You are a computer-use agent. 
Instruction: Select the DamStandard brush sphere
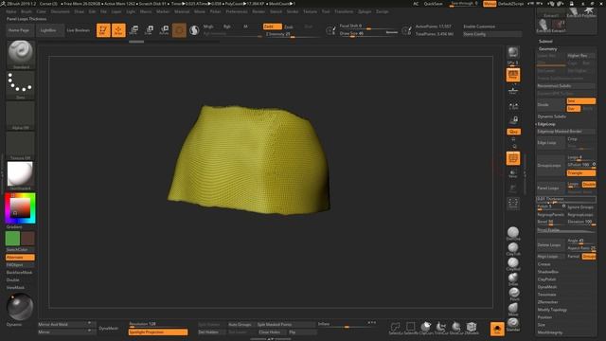(513, 233)
